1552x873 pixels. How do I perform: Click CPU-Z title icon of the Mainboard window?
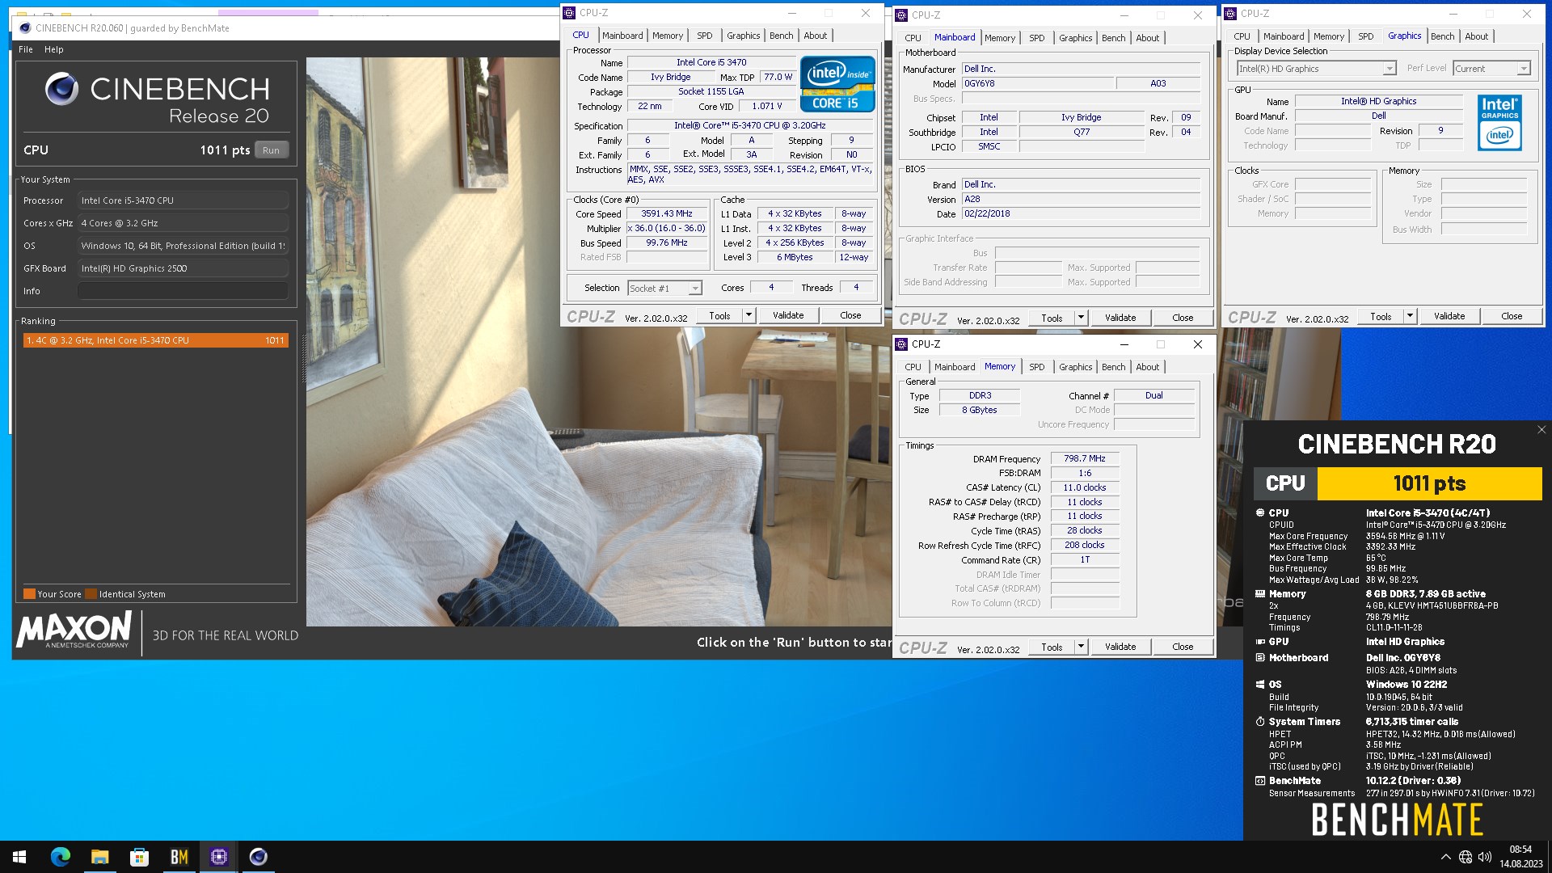901,15
